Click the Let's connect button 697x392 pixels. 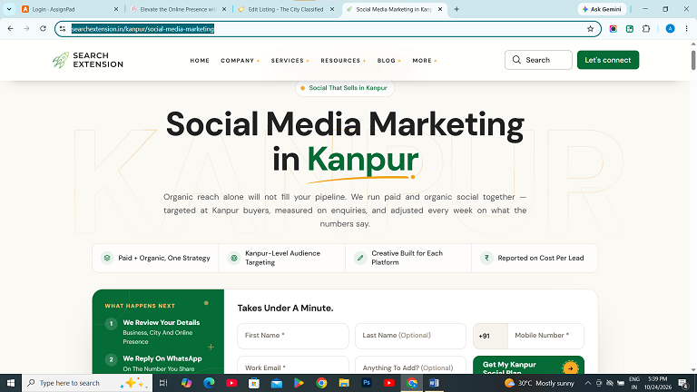pyautogui.click(x=608, y=60)
